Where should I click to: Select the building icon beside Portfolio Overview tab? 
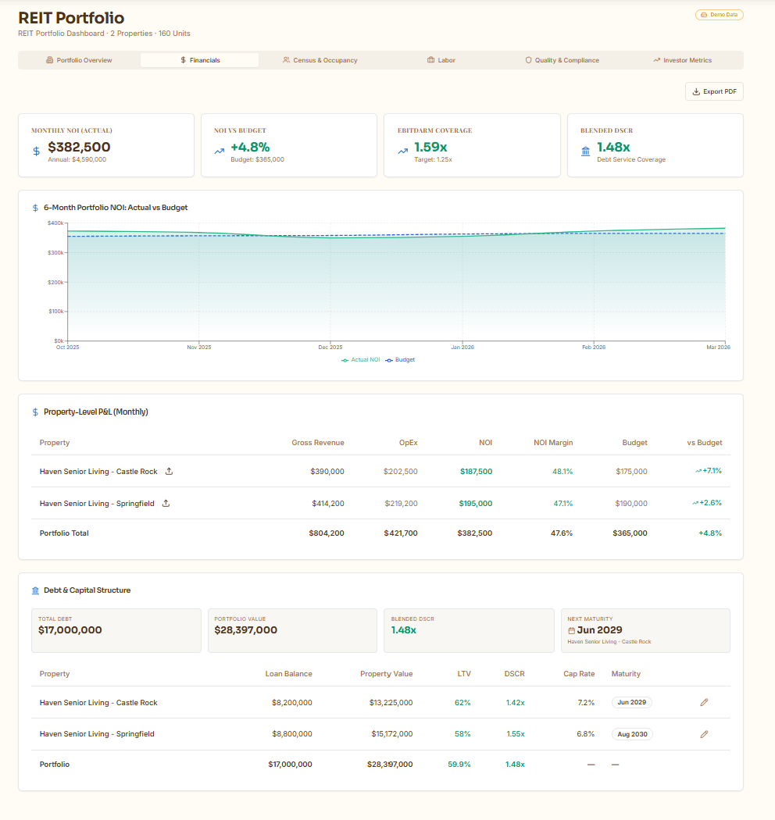click(x=48, y=59)
